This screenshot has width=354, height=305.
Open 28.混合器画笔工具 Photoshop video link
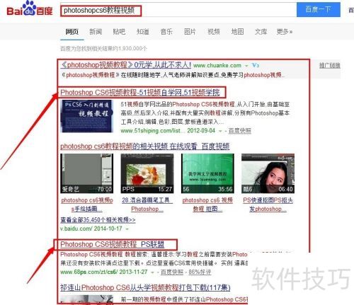pos(147,205)
